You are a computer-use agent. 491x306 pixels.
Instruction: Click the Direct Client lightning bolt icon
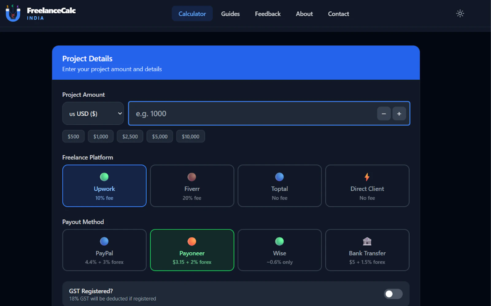pyautogui.click(x=367, y=177)
